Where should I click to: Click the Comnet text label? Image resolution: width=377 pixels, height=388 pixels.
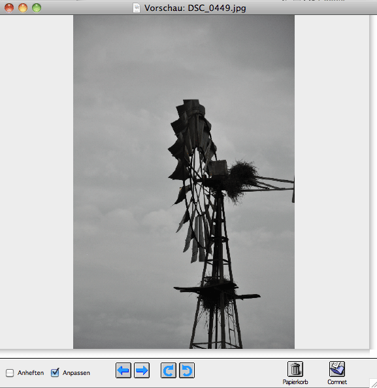point(337,382)
